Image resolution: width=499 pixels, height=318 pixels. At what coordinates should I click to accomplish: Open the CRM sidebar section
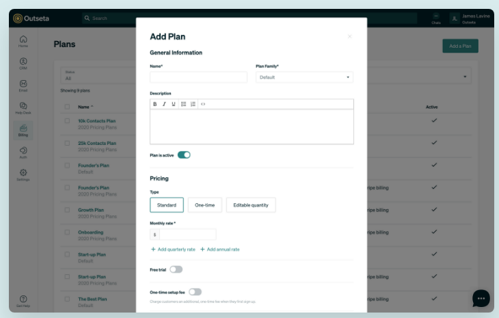[23, 64]
